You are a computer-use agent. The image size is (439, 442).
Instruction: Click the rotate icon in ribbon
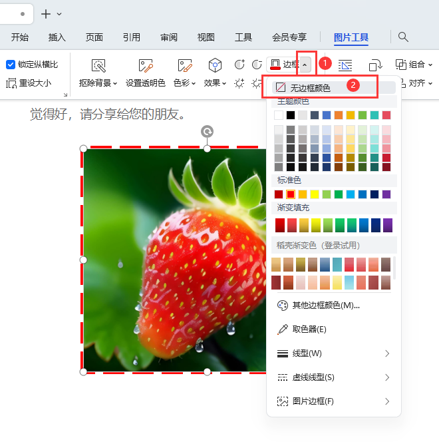(375, 65)
